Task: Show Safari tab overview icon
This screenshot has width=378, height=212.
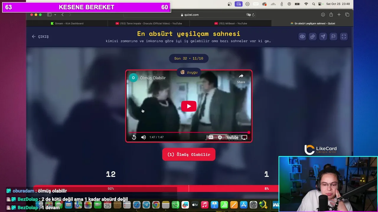Action: tap(347, 15)
